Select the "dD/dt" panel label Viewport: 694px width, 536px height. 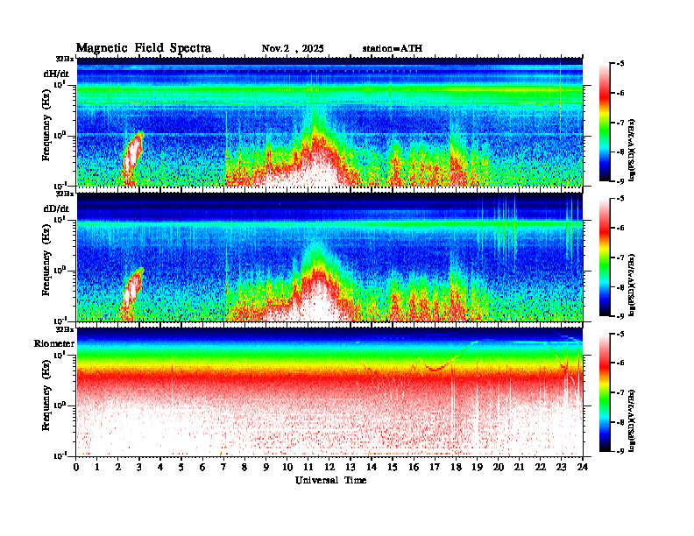click(x=56, y=208)
